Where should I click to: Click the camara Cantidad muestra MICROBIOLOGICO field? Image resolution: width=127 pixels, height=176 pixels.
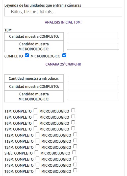[93, 96]
